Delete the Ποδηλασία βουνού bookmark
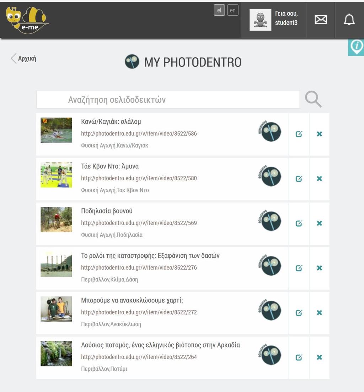The width and height of the screenshot is (364, 392). (319, 223)
